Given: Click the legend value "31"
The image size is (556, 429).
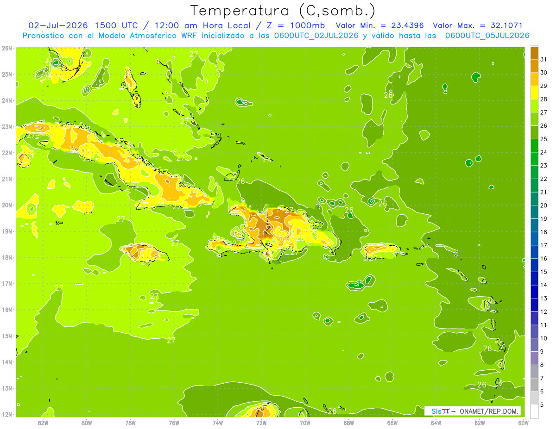Looking at the screenshot, I should 544,59.
